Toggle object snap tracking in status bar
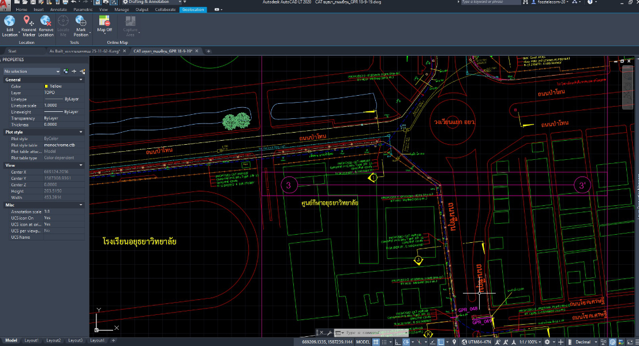The width and height of the screenshot is (639, 346). [x=432, y=342]
